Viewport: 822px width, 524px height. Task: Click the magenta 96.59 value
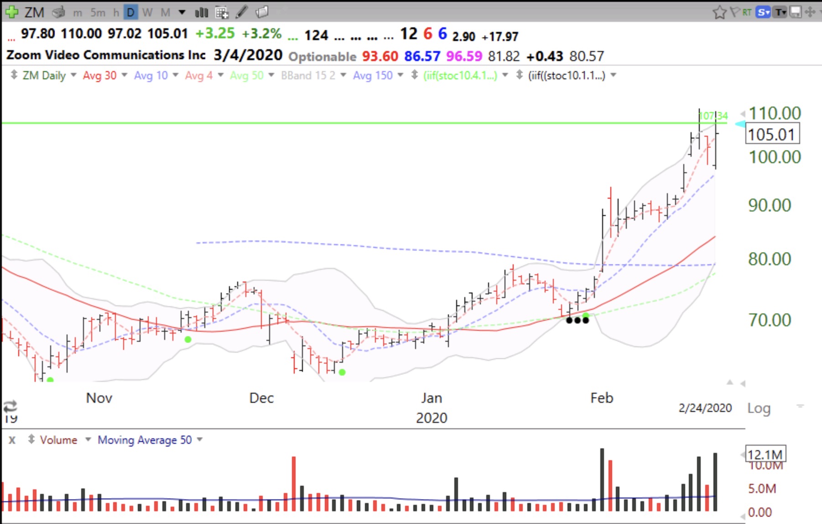click(x=464, y=56)
